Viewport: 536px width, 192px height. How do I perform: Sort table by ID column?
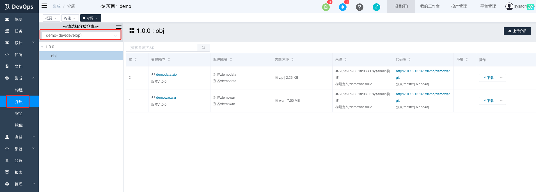point(136,59)
